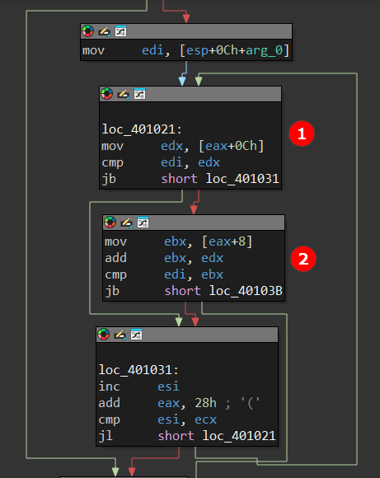Select instruction cmp esi, ecx
This screenshot has width=380, height=478.
157,419
